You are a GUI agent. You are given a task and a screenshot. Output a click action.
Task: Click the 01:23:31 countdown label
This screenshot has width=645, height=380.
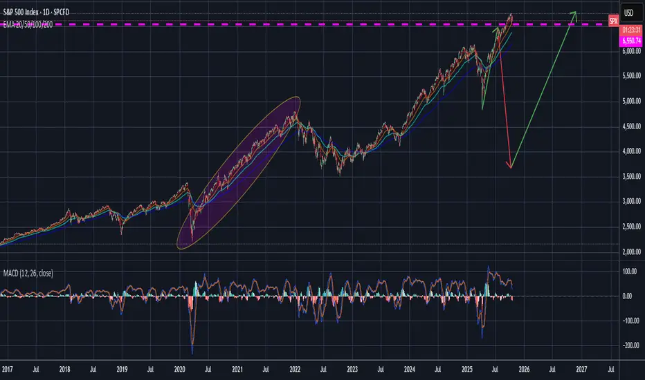click(631, 30)
